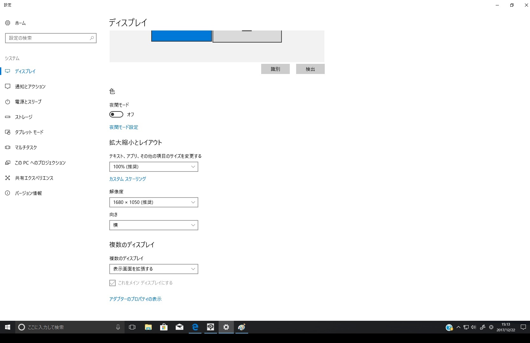Click the 共有エクスペリエンス sidebar icon

pyautogui.click(x=8, y=178)
